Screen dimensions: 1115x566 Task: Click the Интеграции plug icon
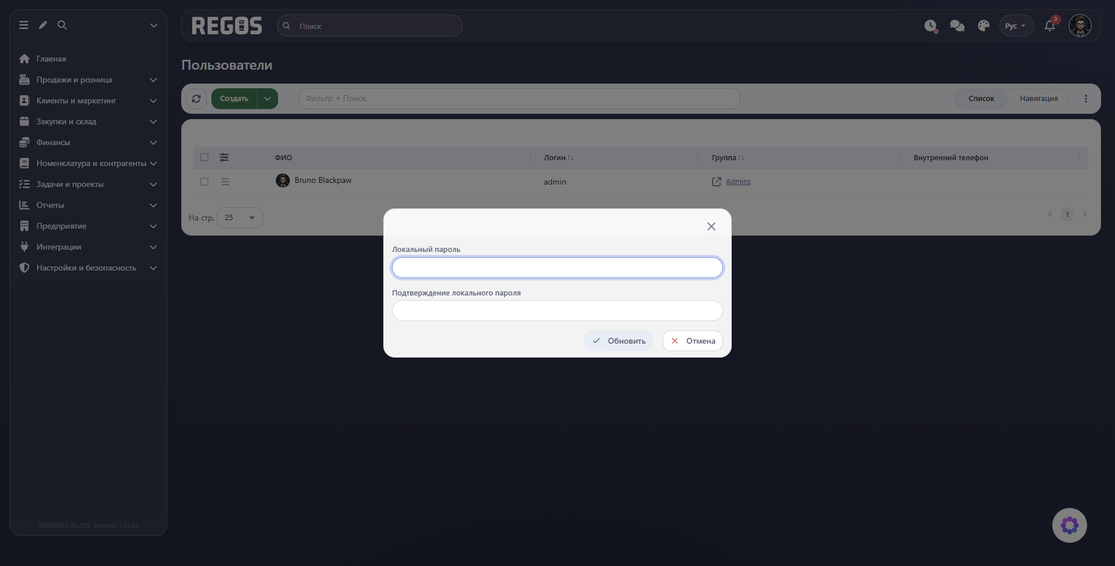[24, 247]
